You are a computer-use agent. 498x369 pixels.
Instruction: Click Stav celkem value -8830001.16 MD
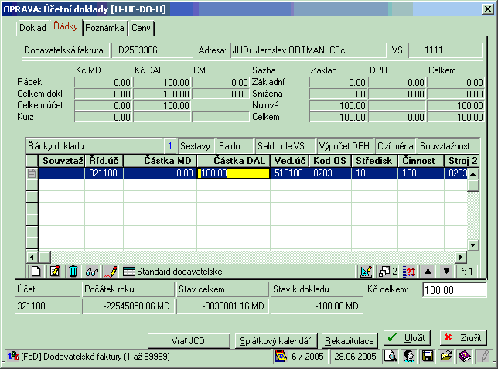pos(223,306)
